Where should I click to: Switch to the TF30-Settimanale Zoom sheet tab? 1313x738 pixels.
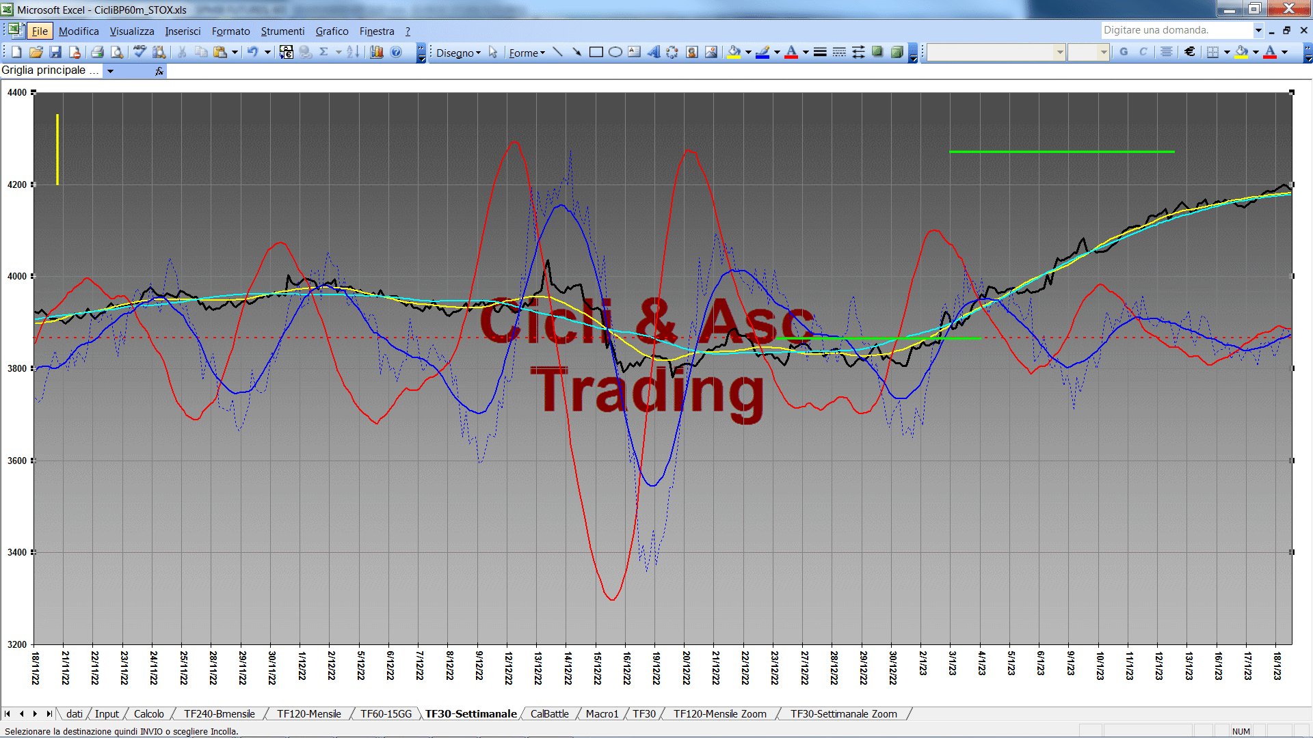[x=843, y=713]
